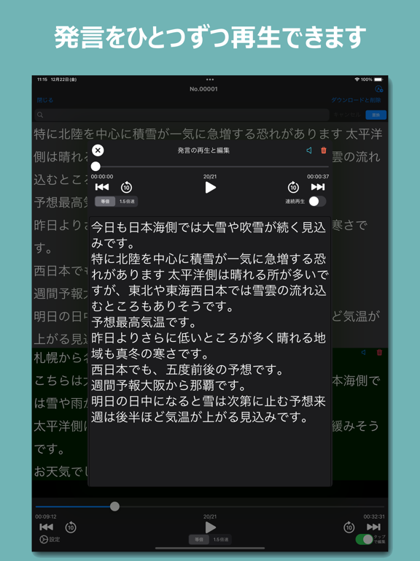The width and height of the screenshot is (420, 561).
Task: Click キャンセル beside search field
Action: pos(347,115)
